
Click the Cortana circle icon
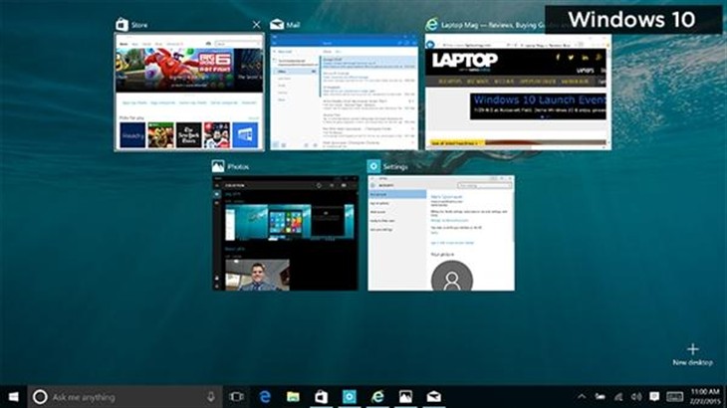(40, 397)
